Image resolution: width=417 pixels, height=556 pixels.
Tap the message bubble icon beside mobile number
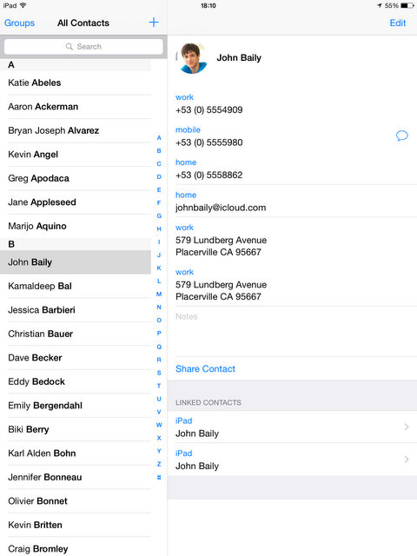click(x=401, y=136)
